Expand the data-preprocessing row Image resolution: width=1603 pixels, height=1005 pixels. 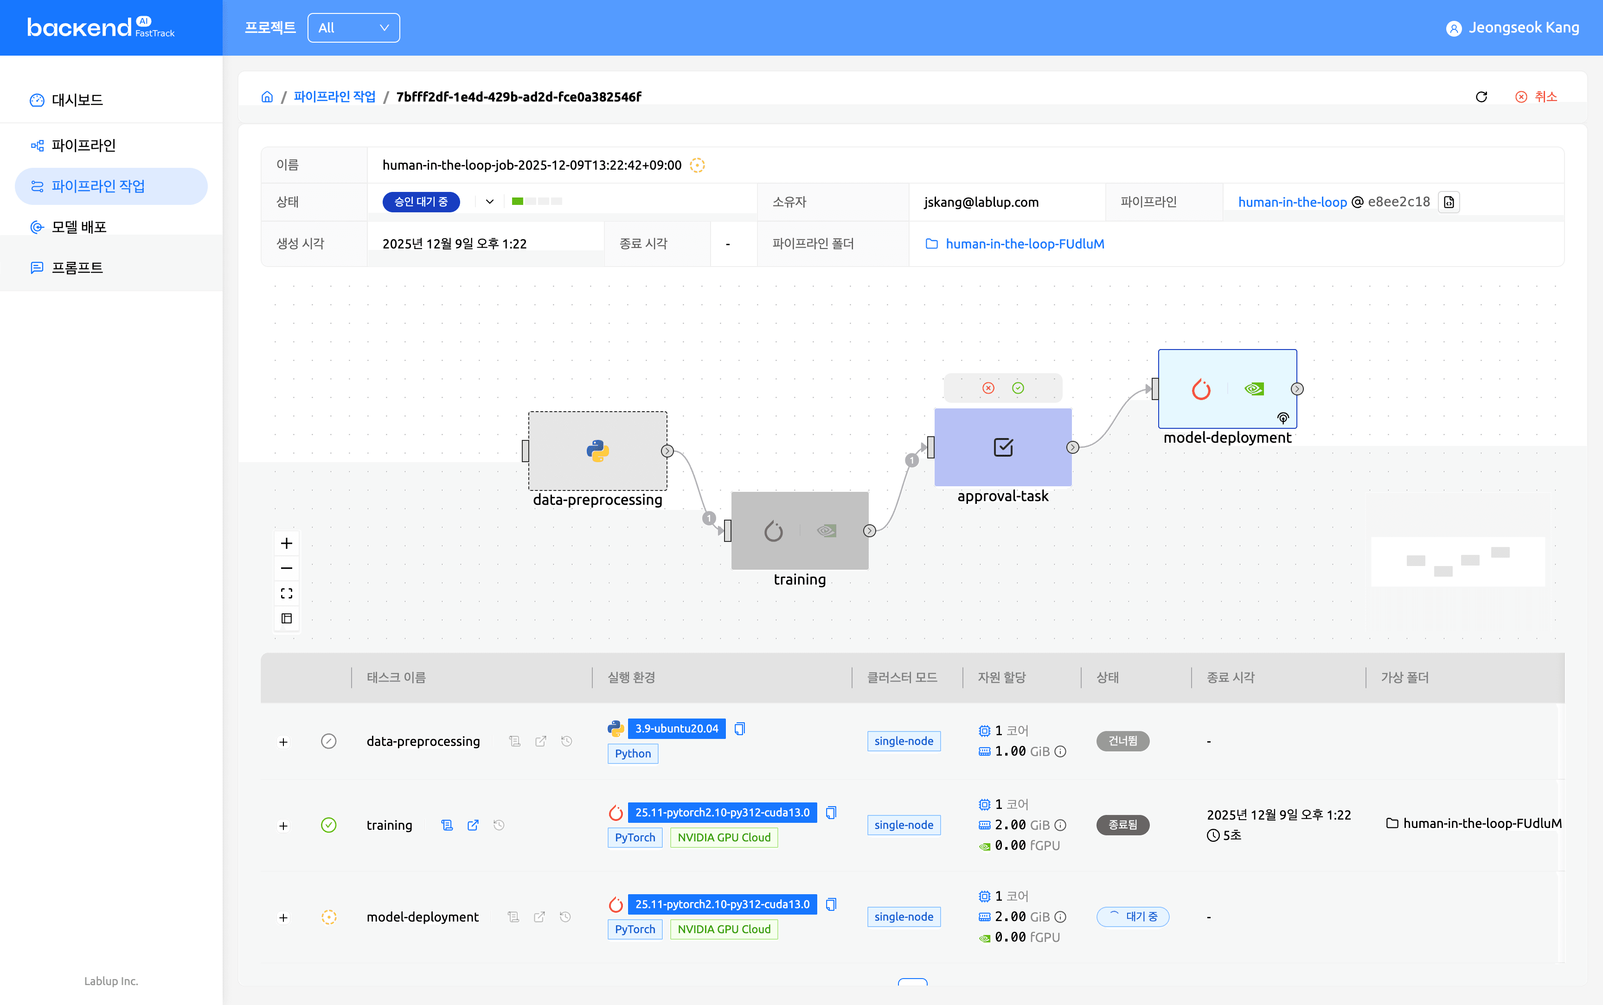[x=283, y=742]
